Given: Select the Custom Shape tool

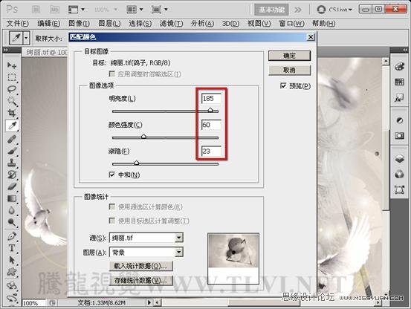Looking at the screenshot, I should coord(12,272).
